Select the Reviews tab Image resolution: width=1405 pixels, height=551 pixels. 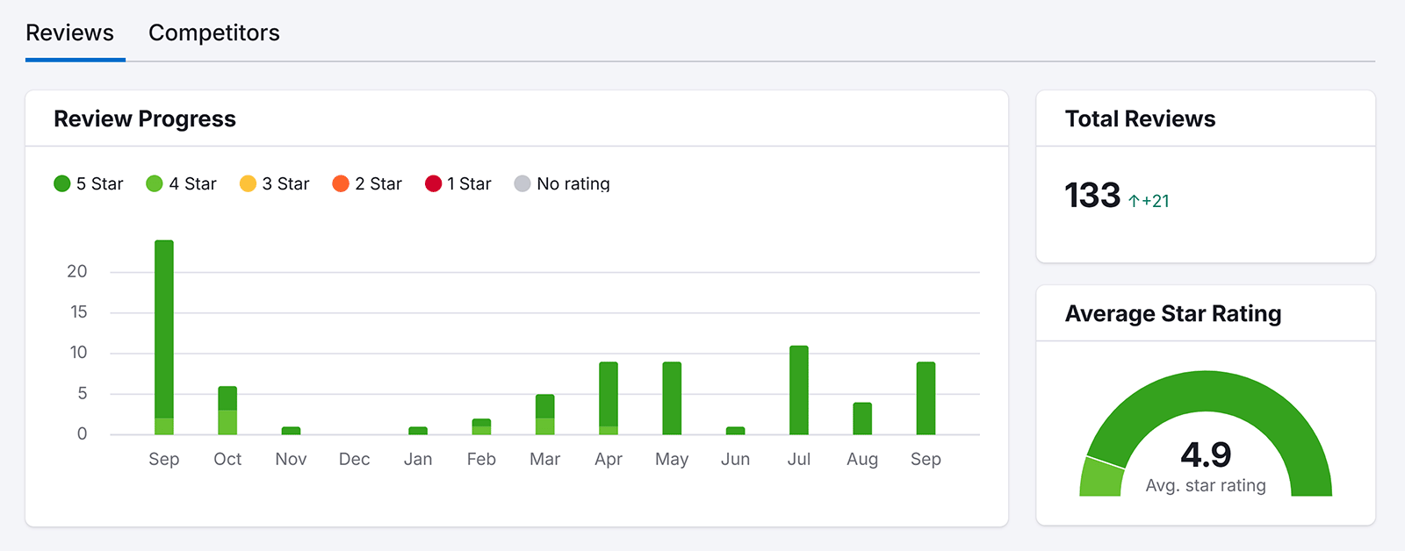pyautogui.click(x=70, y=32)
